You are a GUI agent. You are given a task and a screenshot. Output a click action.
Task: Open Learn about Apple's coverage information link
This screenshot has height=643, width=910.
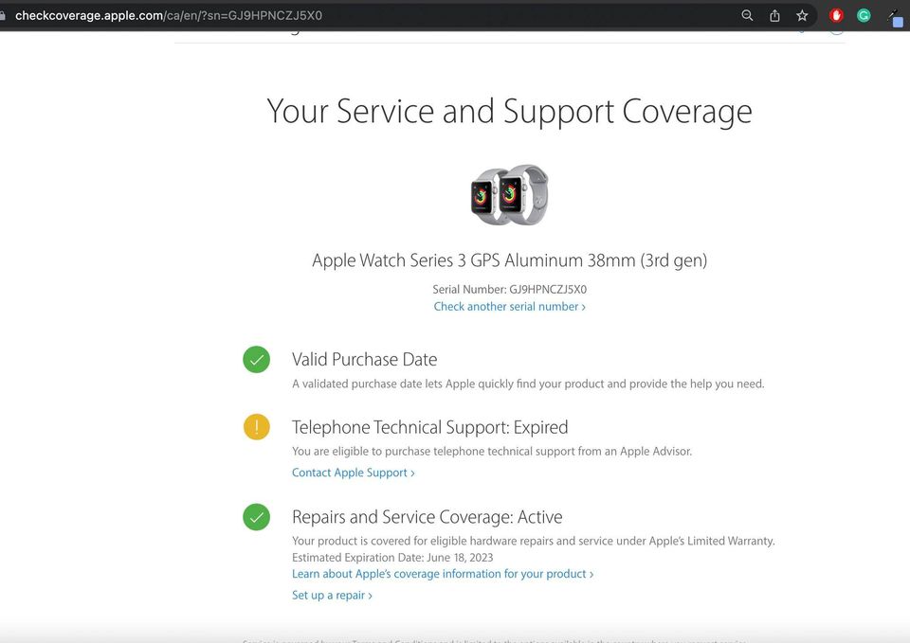(442, 574)
